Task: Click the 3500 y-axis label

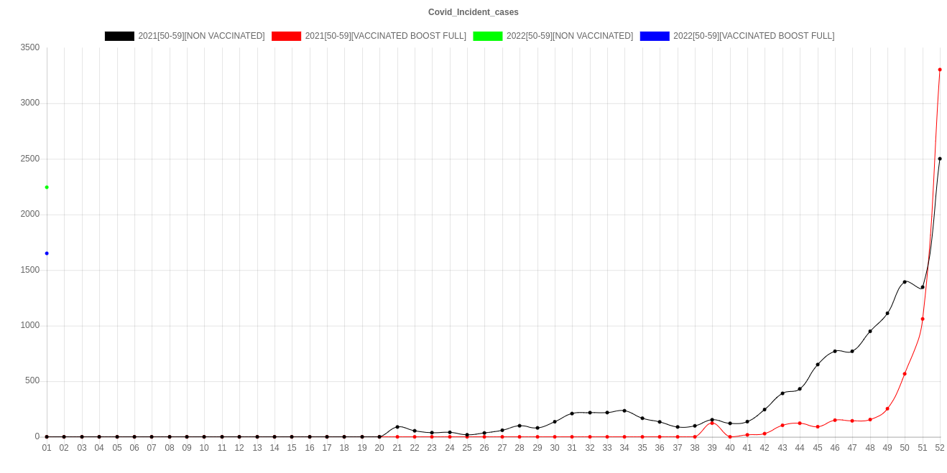Action: coord(30,47)
